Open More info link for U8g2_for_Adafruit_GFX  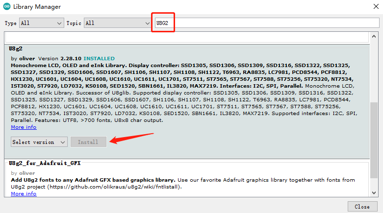(24, 193)
